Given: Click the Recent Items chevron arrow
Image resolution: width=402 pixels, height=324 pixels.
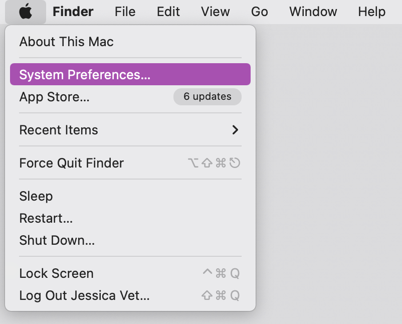Looking at the screenshot, I should pyautogui.click(x=235, y=130).
